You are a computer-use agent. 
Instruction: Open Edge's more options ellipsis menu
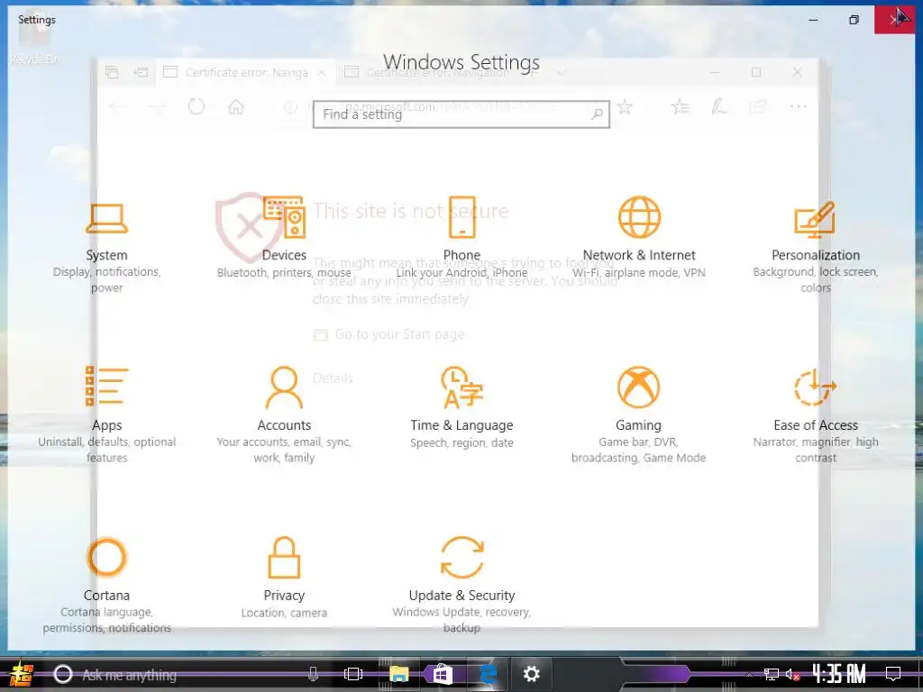(799, 106)
